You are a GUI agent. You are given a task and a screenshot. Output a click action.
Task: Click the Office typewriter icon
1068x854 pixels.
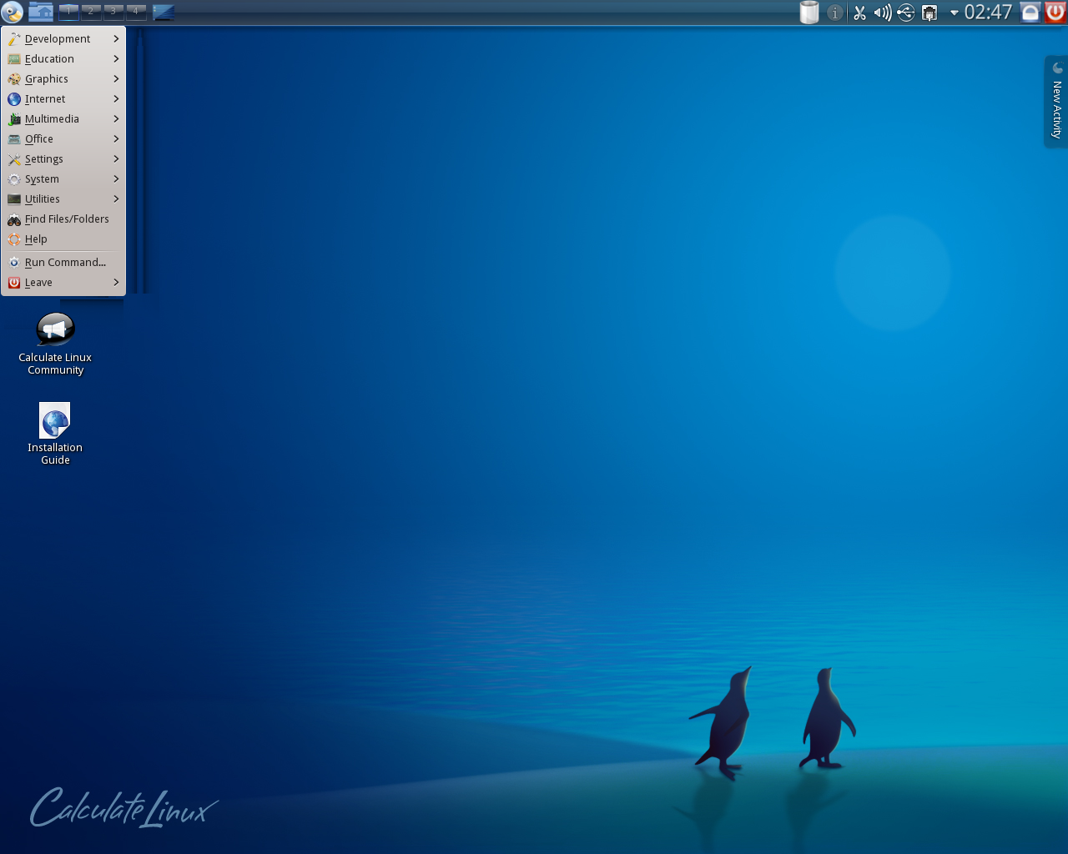point(14,139)
